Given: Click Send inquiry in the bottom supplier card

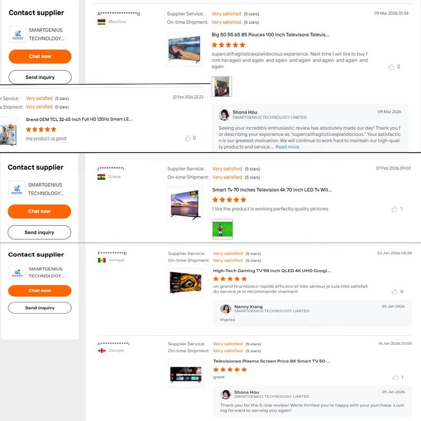Looking at the screenshot, I should pos(40,308).
